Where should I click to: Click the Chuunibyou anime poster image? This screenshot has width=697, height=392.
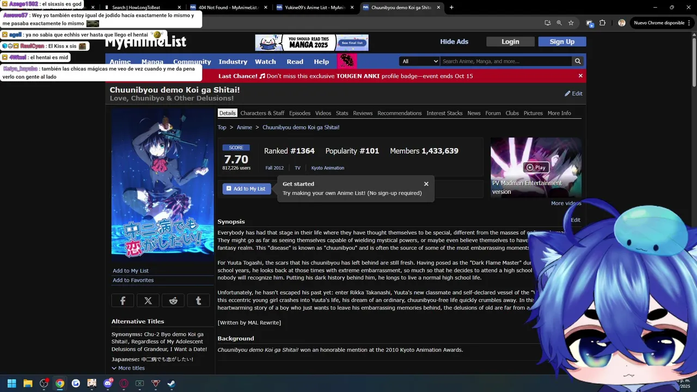point(162,183)
